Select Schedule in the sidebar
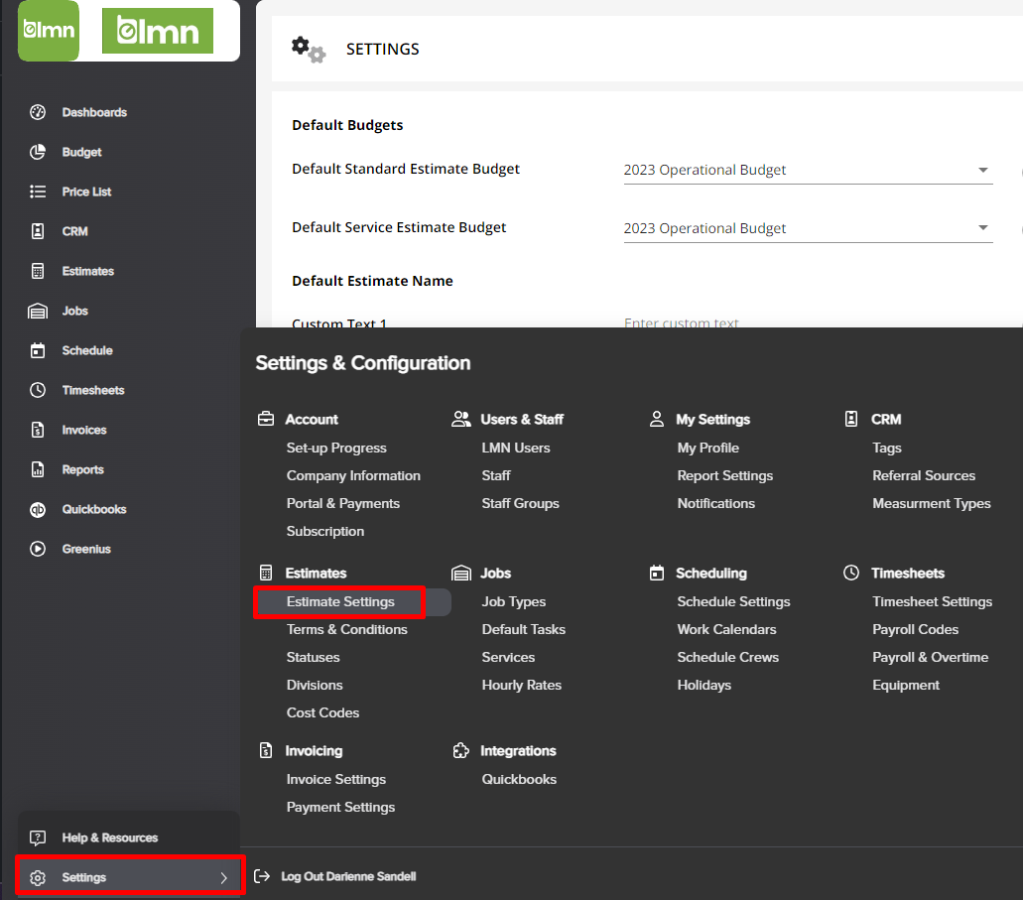1023x900 pixels. click(x=87, y=350)
